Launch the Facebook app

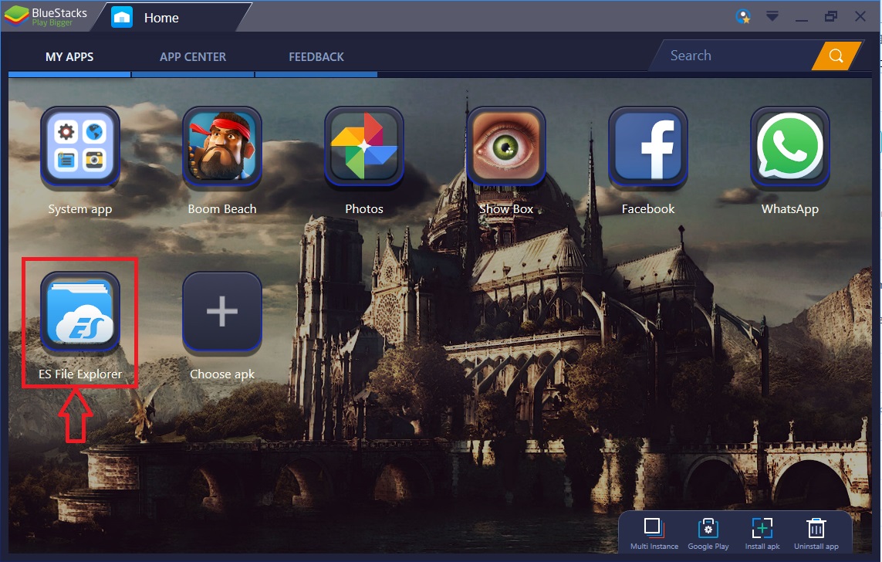648,146
